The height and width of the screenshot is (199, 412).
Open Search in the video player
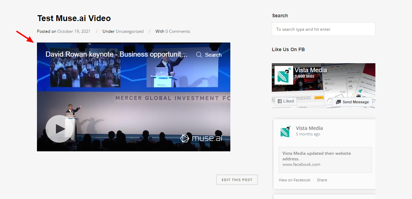[209, 55]
